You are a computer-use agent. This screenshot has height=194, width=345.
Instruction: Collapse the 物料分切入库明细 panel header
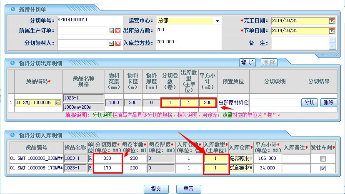(12, 135)
